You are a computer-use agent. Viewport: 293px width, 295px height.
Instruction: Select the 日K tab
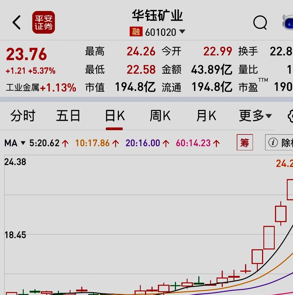point(115,116)
